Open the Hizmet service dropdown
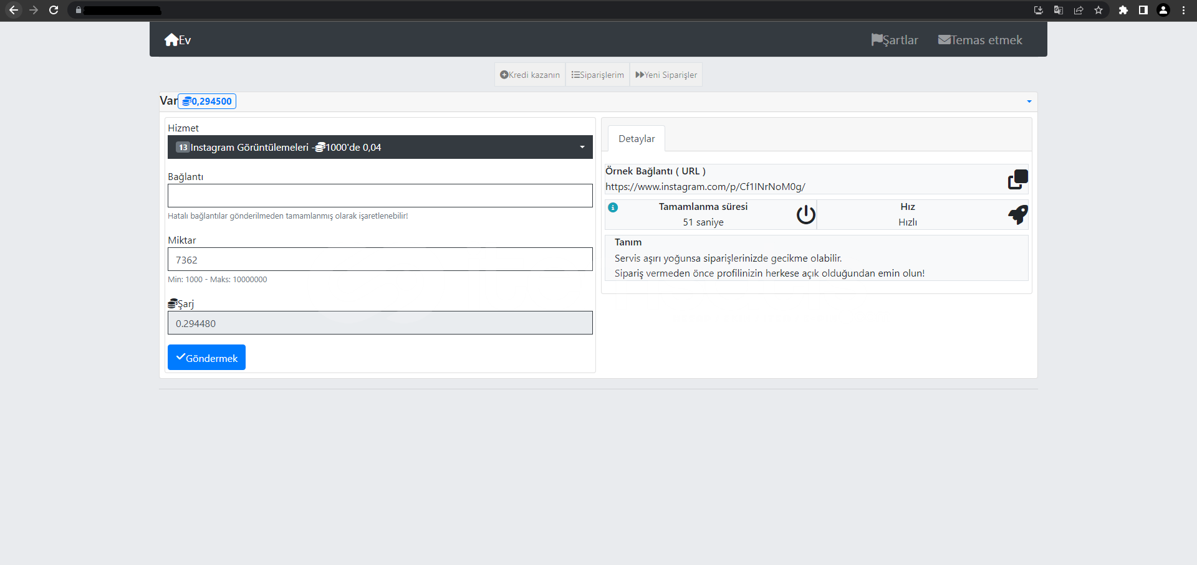 coord(380,147)
